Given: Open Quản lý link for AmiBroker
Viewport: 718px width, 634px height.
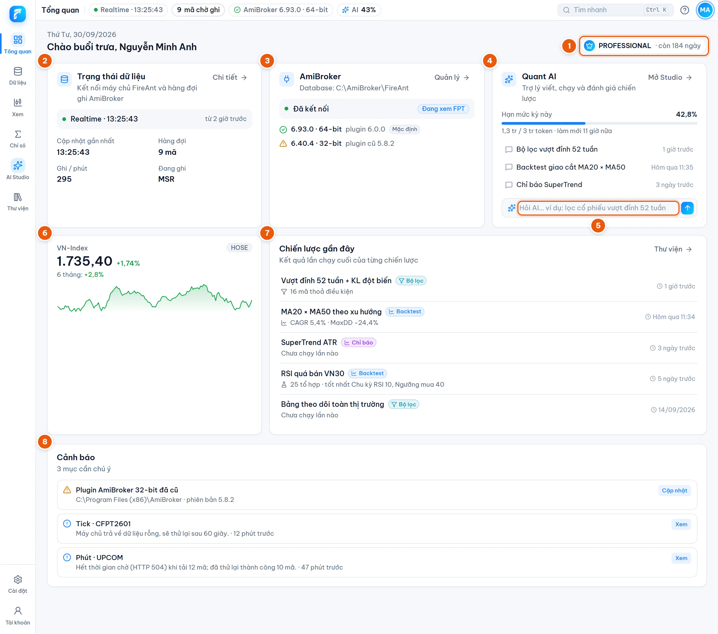Looking at the screenshot, I should (452, 77).
